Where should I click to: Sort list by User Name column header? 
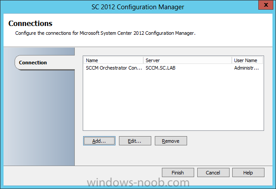(247, 60)
